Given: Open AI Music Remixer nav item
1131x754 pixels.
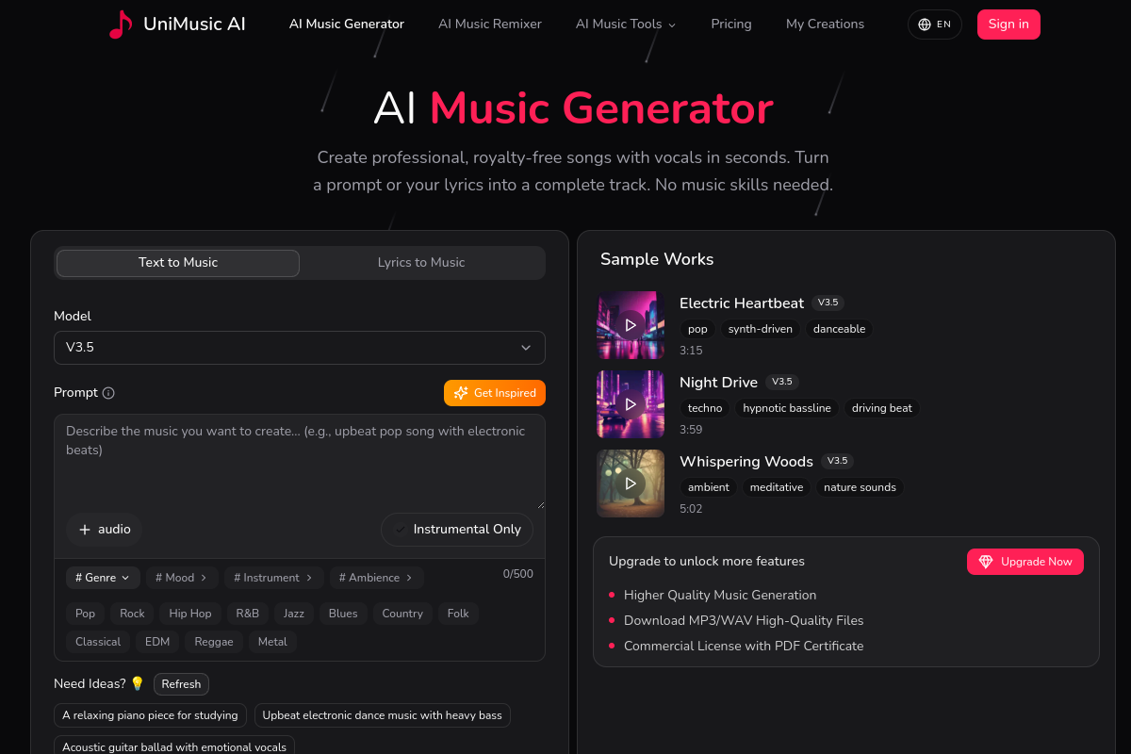Looking at the screenshot, I should tap(490, 25).
